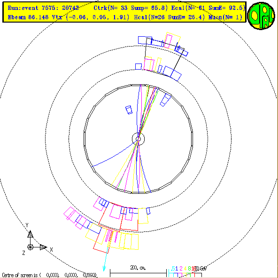Click the Run:event 7575 header text
Viewport: 278px width, 278px height.
coord(43,8)
